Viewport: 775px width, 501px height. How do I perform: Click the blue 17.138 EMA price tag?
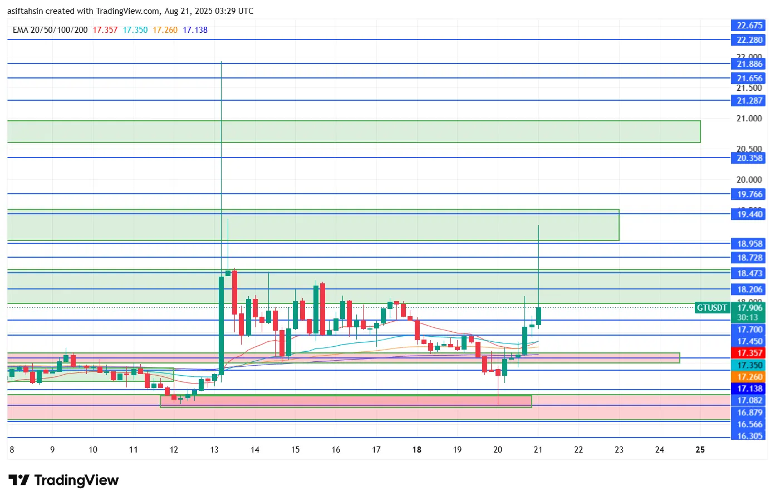(x=749, y=389)
